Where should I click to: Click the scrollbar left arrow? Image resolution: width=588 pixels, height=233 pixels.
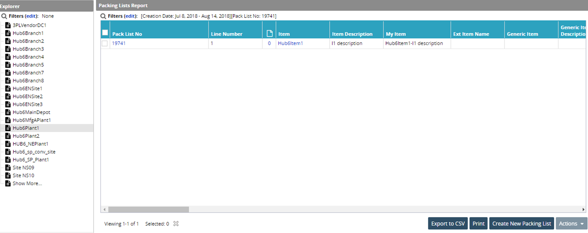[104, 210]
